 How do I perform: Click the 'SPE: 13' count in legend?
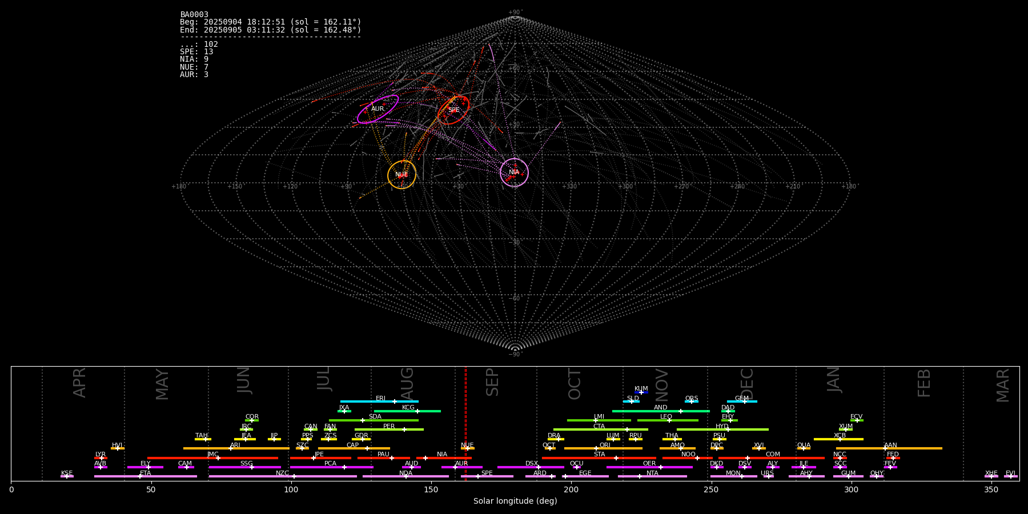(196, 52)
